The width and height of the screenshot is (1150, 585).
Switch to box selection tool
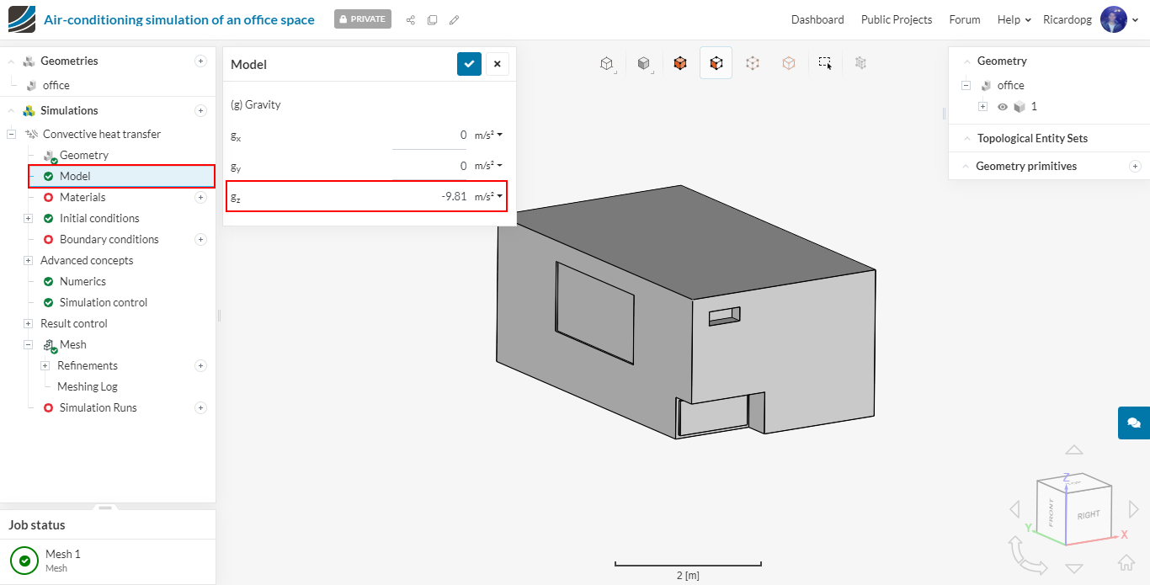pyautogui.click(x=825, y=63)
